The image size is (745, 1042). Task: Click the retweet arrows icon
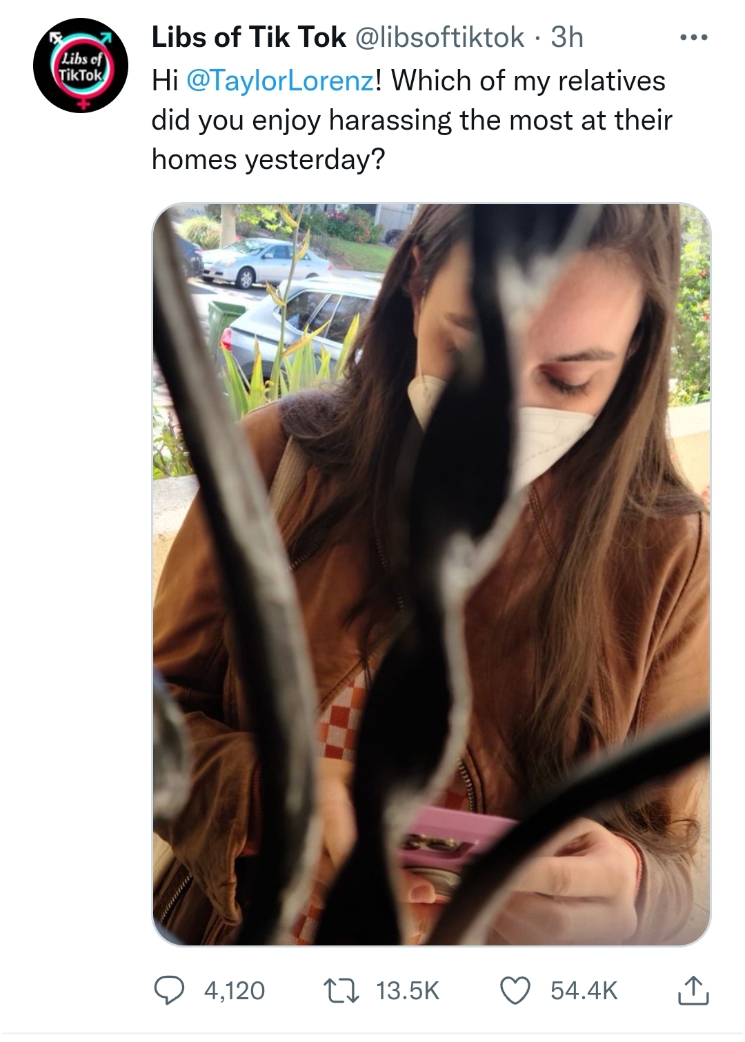[x=341, y=990]
